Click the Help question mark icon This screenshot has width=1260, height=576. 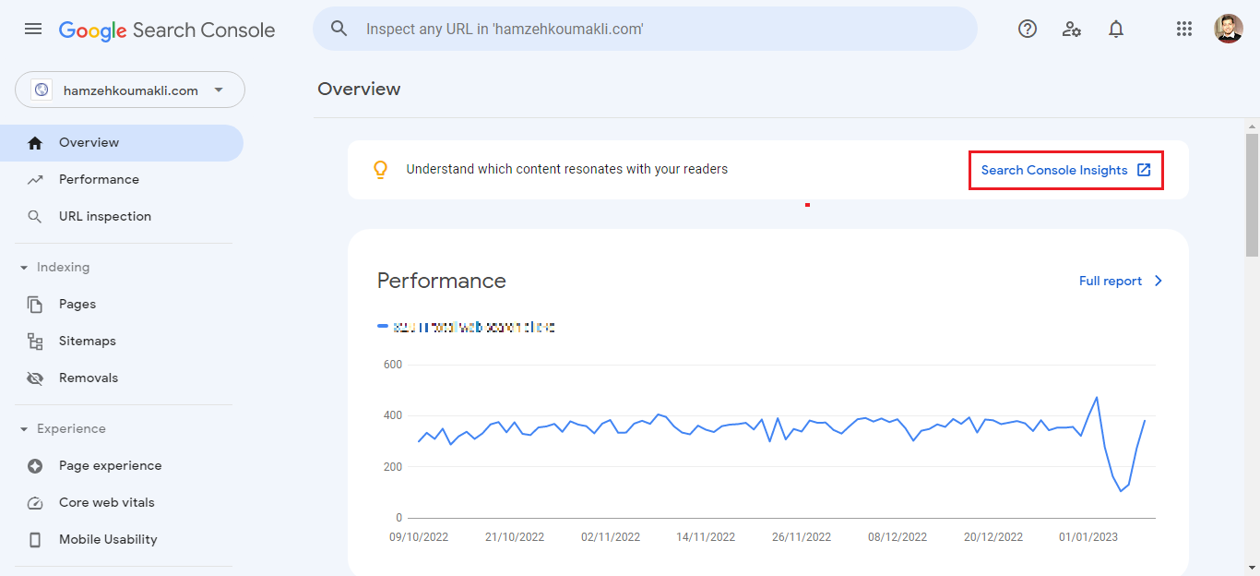(x=1027, y=29)
